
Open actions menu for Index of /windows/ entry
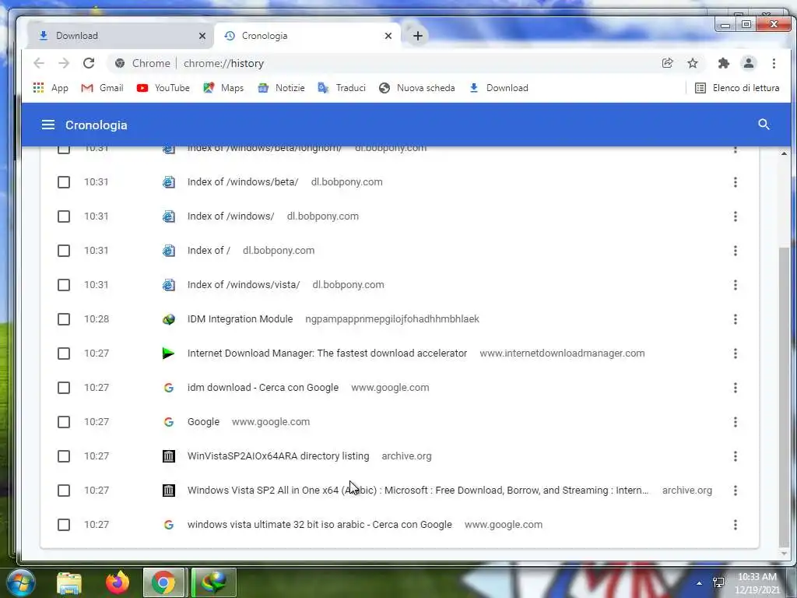735,216
